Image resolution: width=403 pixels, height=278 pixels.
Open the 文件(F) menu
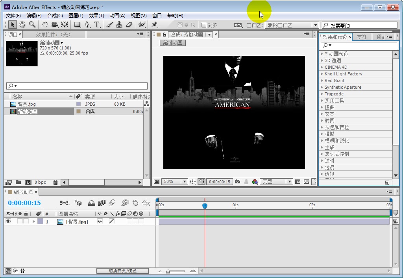click(13, 16)
